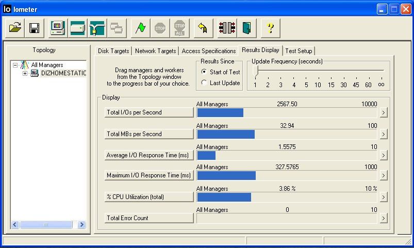The height and width of the screenshot is (248, 414).
Task: Switch to the Network Targets tab
Action: 155,51
